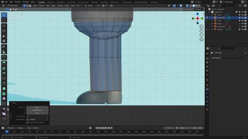Open the UV menu in viewport header
Image resolution: width=248 pixels, height=139 pixels.
click(x=78, y=6)
